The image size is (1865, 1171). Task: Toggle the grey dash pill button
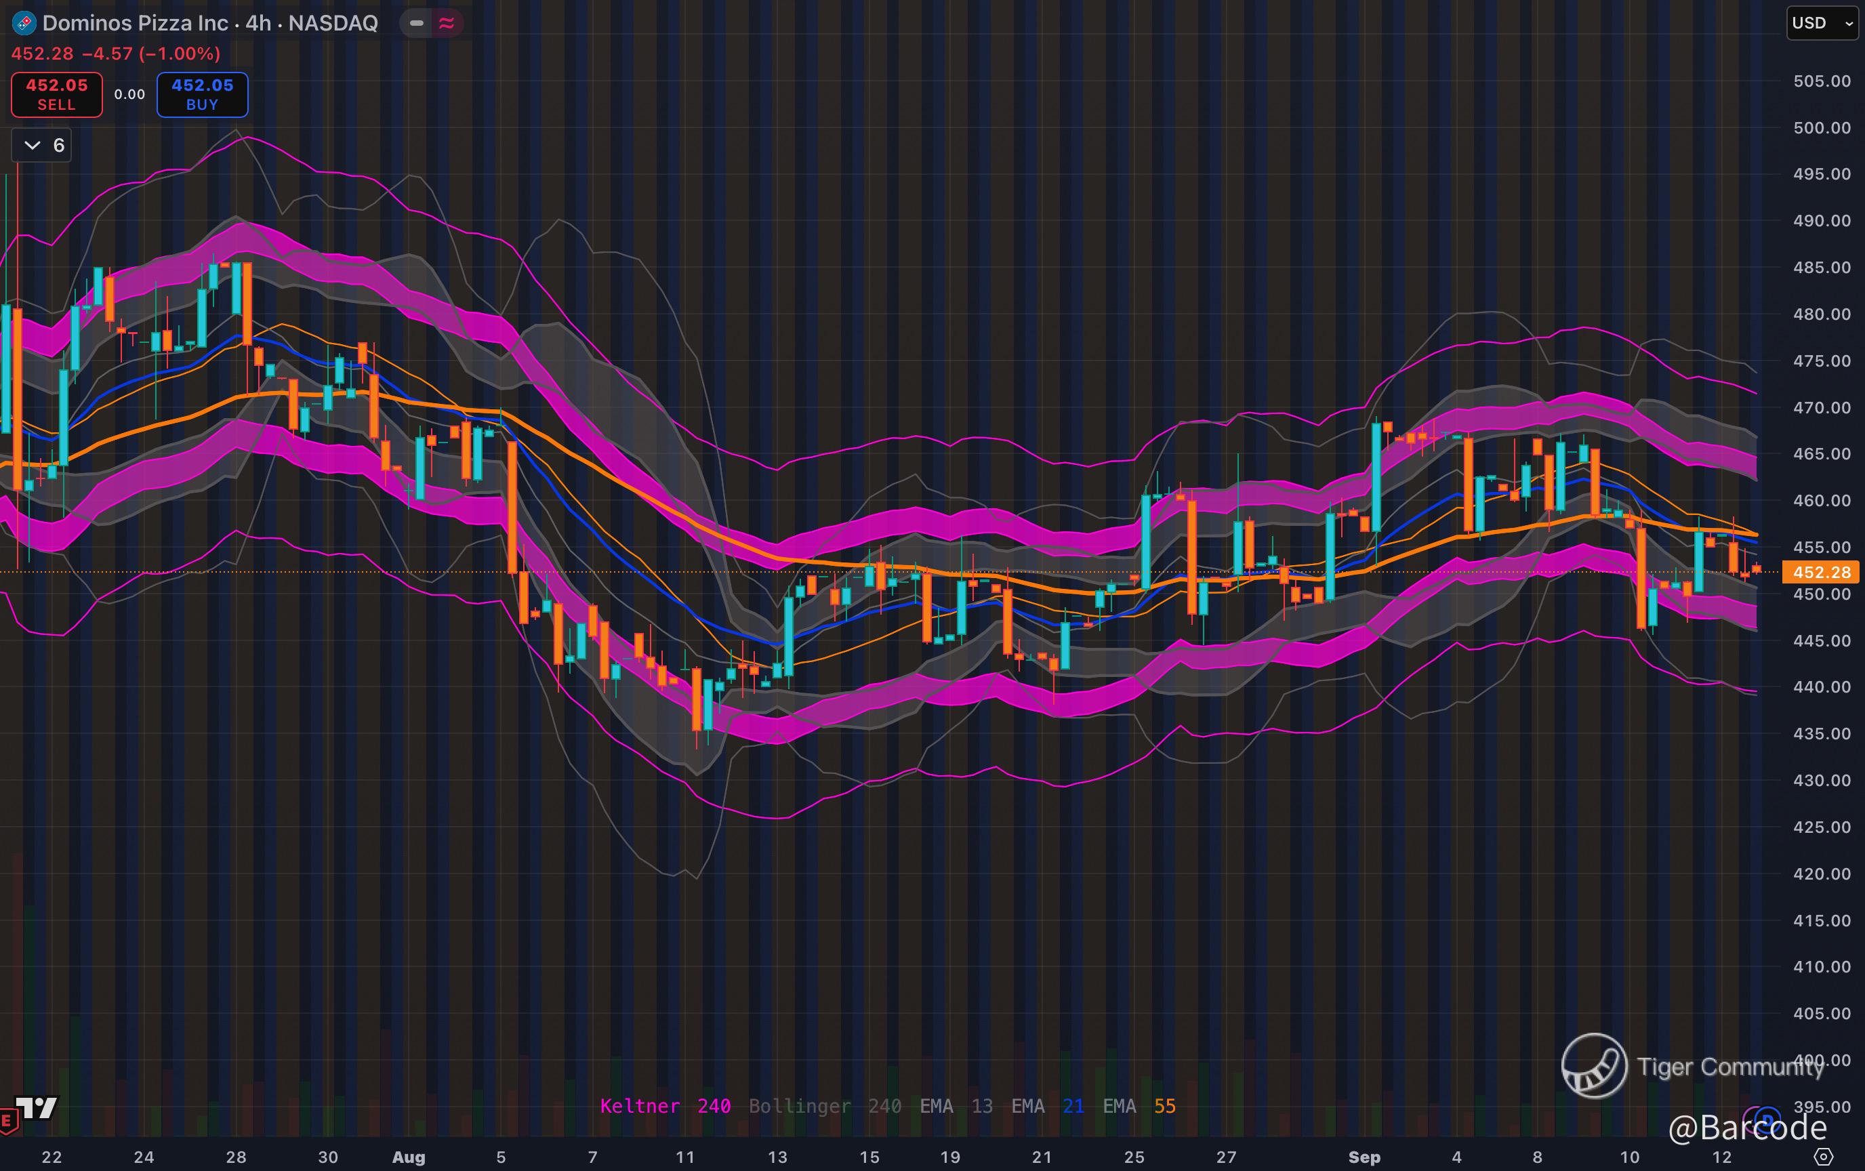[x=417, y=23]
